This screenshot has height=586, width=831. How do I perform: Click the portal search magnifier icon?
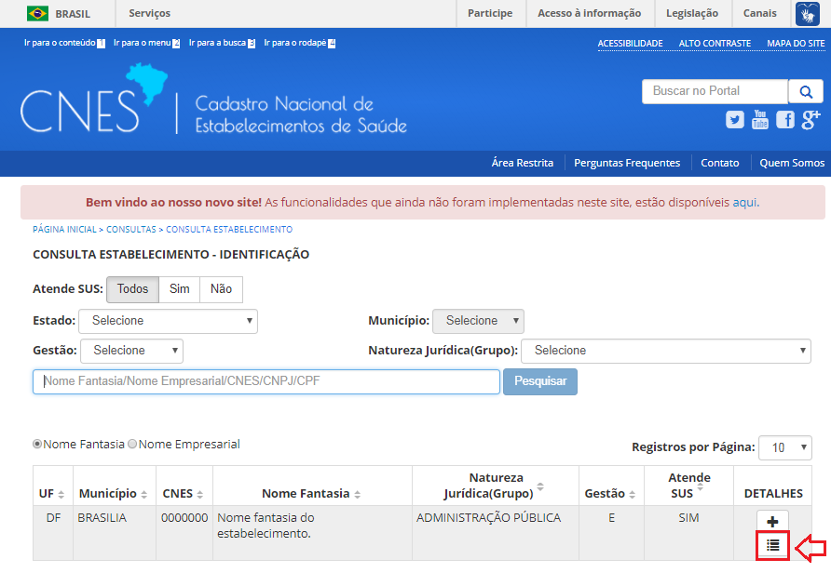[x=806, y=91]
